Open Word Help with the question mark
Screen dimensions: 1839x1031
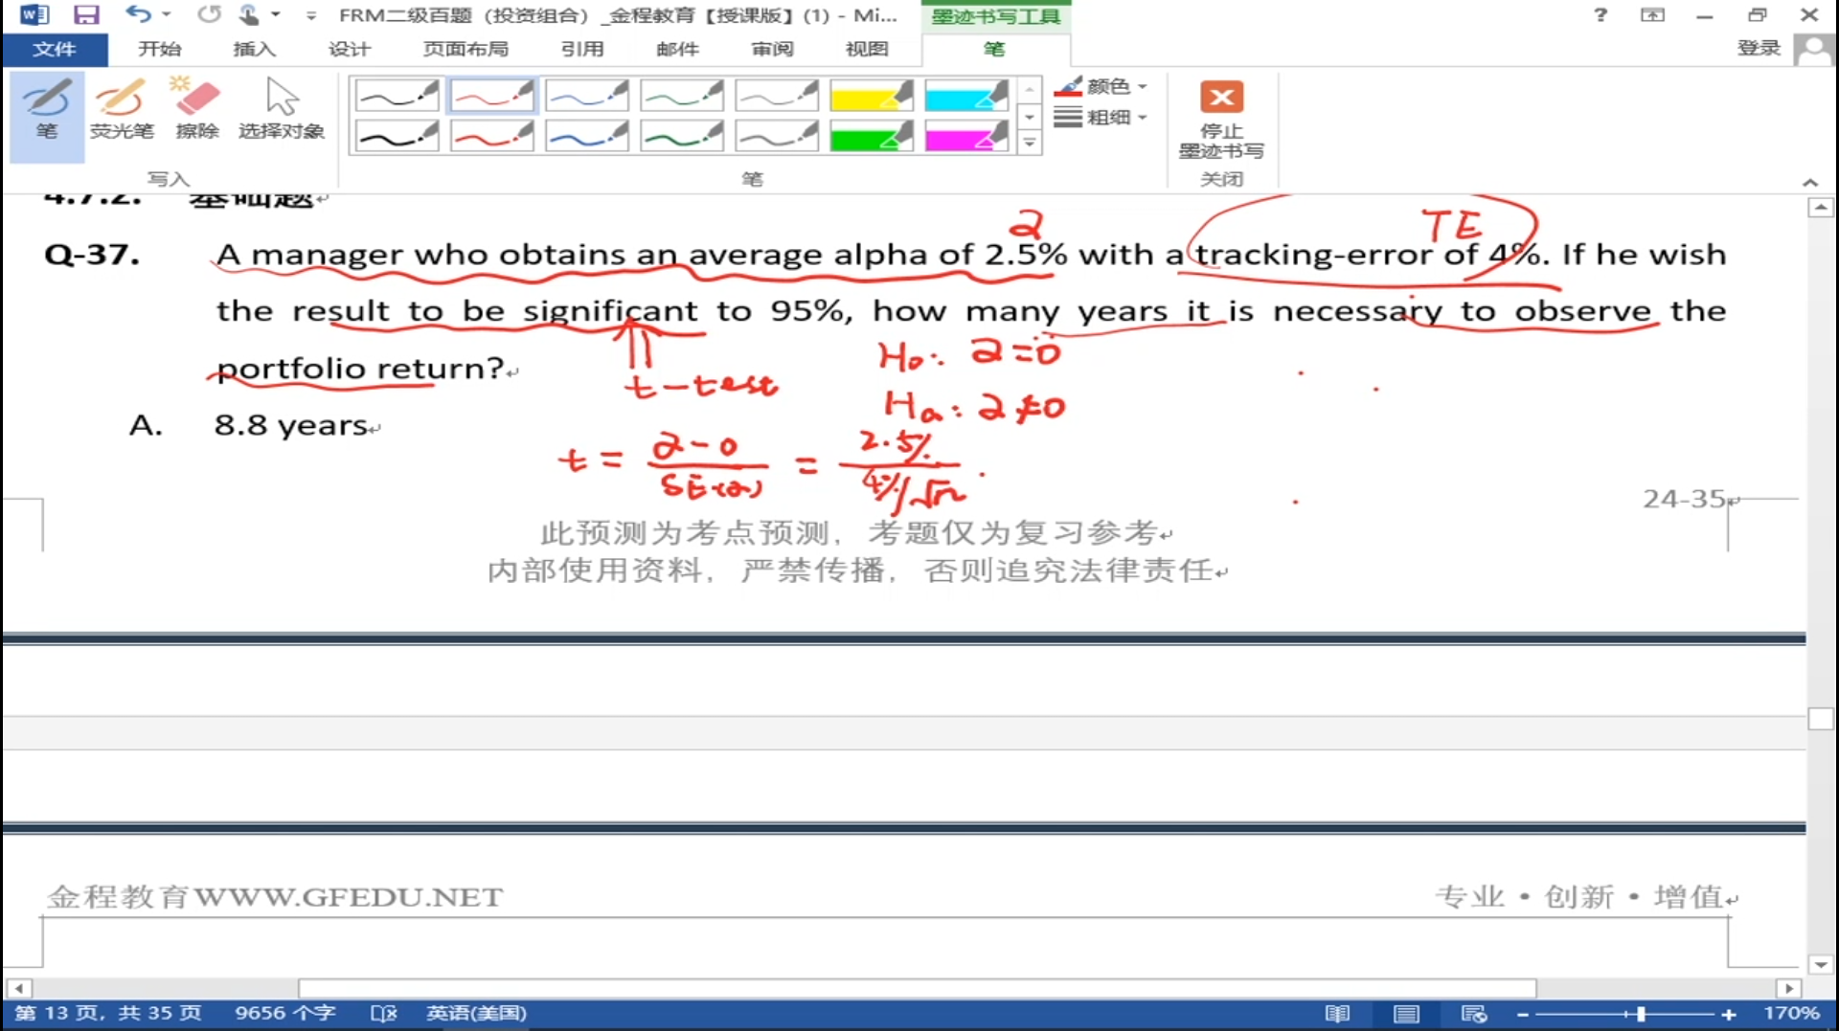pos(1601,14)
